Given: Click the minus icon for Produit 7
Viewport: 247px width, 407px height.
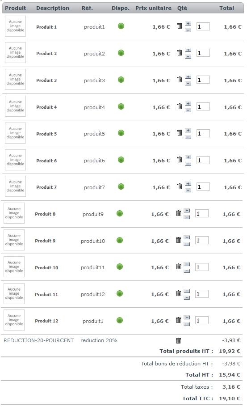Looking at the screenshot, I should click(x=188, y=191).
